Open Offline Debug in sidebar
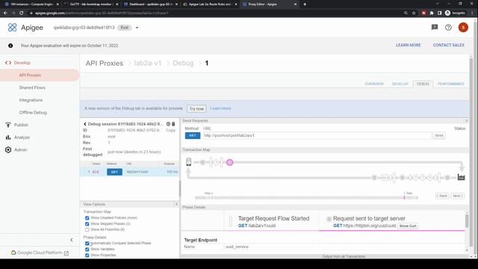Screen dimensions: 478x269 (33, 113)
